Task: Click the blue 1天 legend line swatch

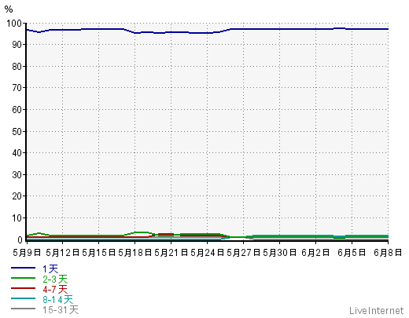Action: (23, 268)
